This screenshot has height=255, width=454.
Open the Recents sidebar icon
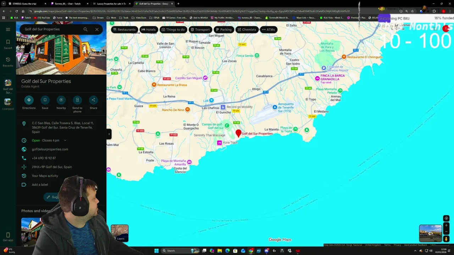click(x=8, y=62)
